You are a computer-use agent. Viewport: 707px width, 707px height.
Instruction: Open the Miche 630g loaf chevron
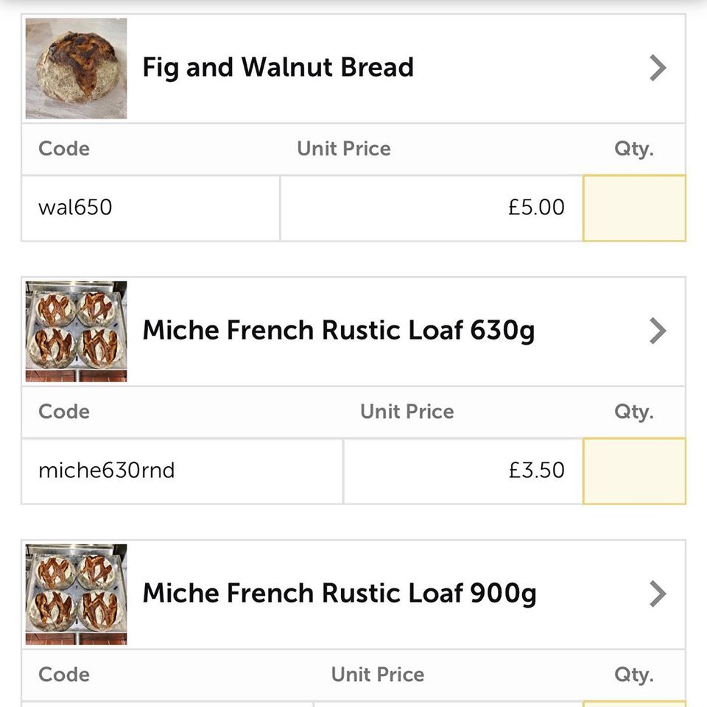[x=658, y=331]
